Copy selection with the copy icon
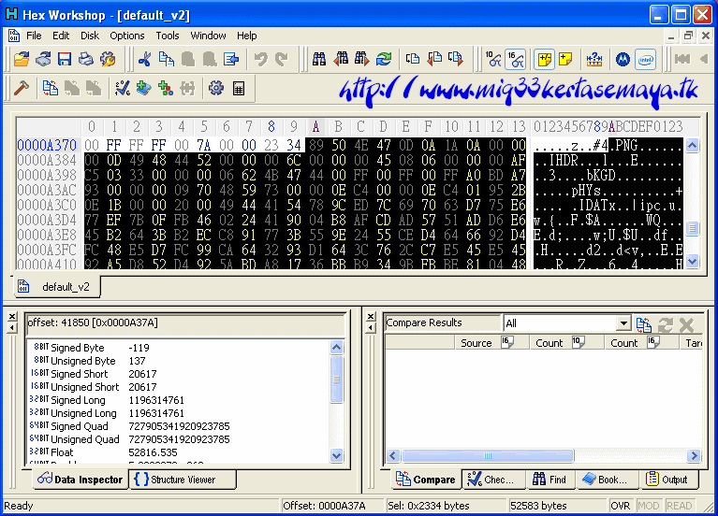The image size is (718, 516). (167, 59)
